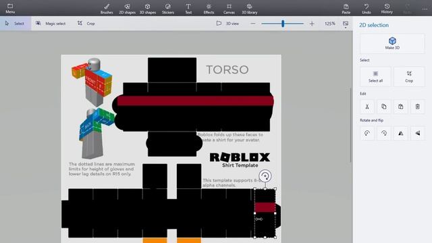Switch to 3D shapes tab
This screenshot has width=432, height=243.
(x=148, y=9)
